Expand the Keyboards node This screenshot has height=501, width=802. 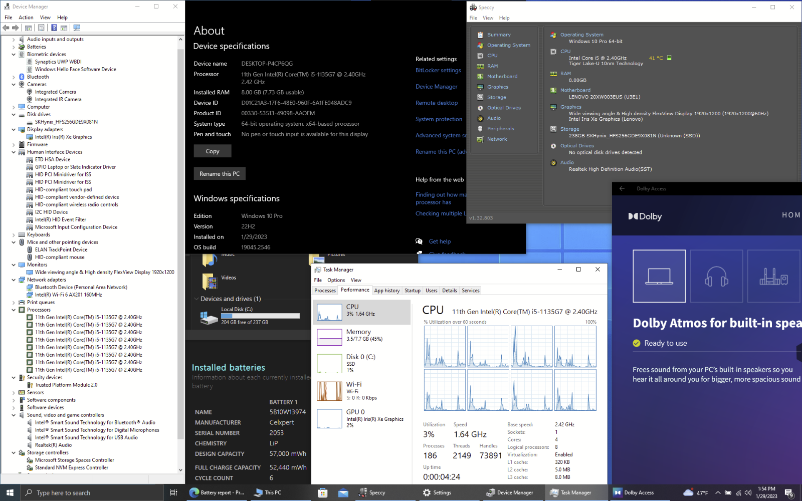pyautogui.click(x=14, y=234)
